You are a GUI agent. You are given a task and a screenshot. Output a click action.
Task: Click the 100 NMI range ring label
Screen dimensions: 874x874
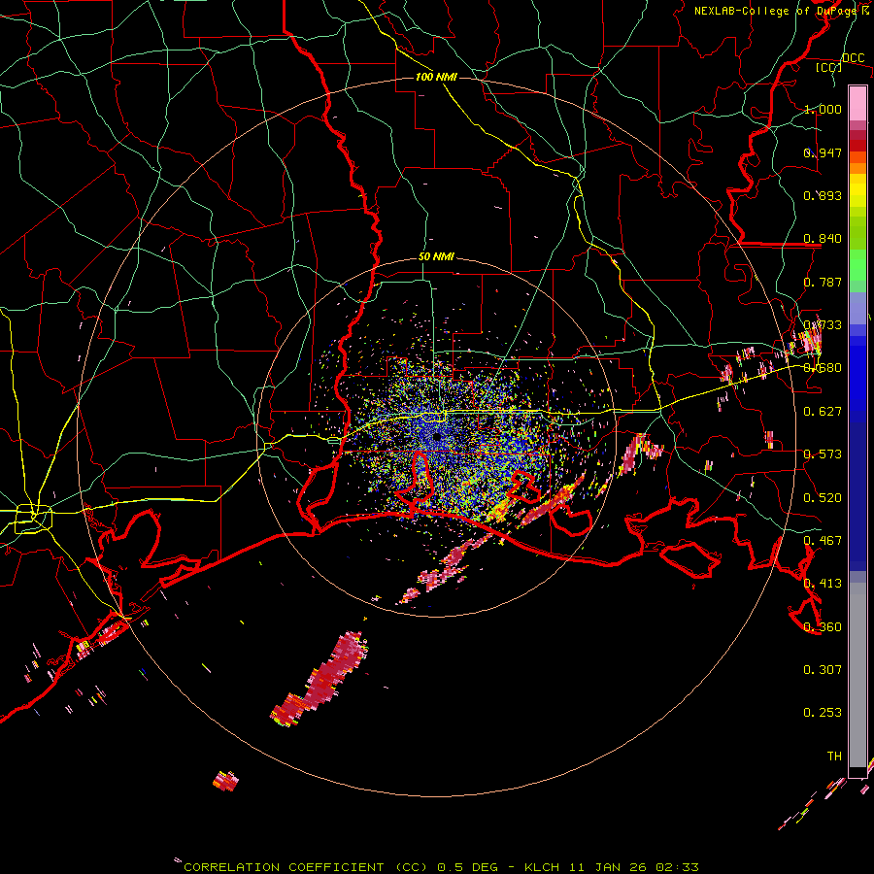pyautogui.click(x=436, y=77)
